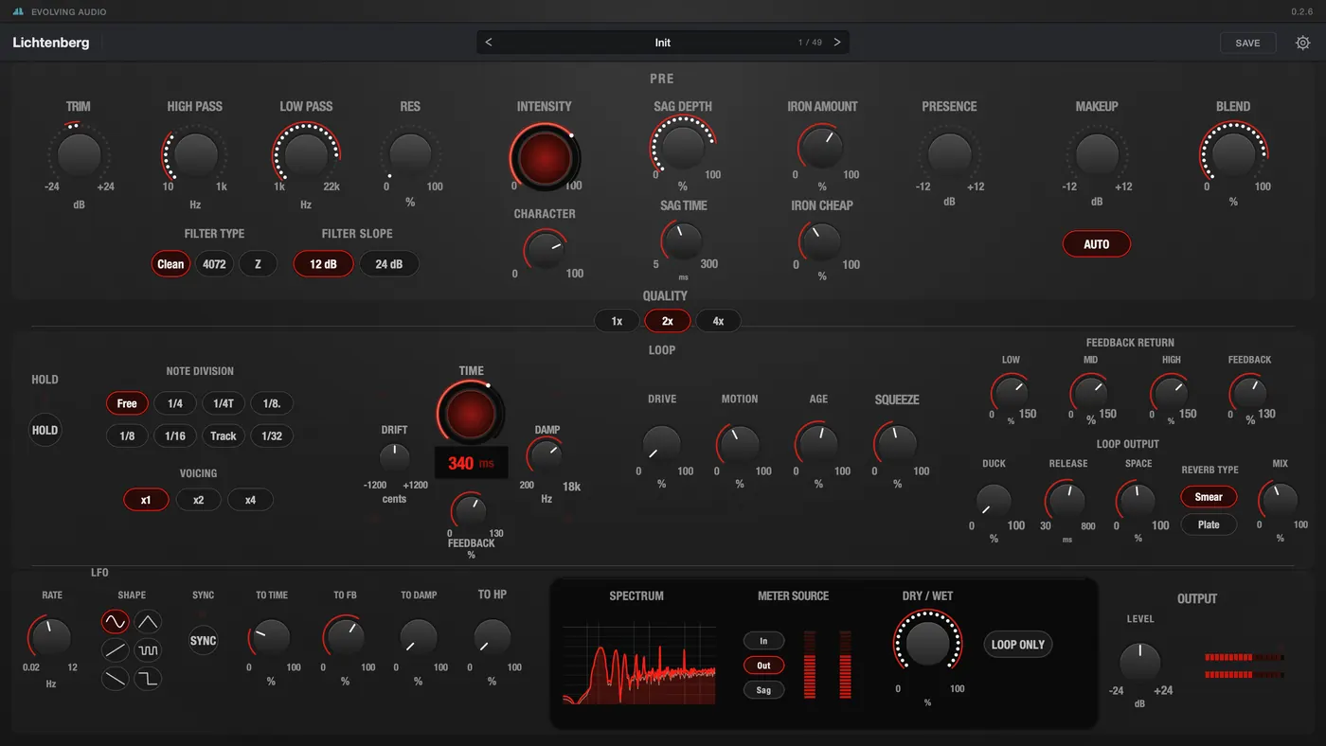Screen dimensions: 1326x746
Task: Choose the square wave LFO shape
Action: click(x=148, y=650)
